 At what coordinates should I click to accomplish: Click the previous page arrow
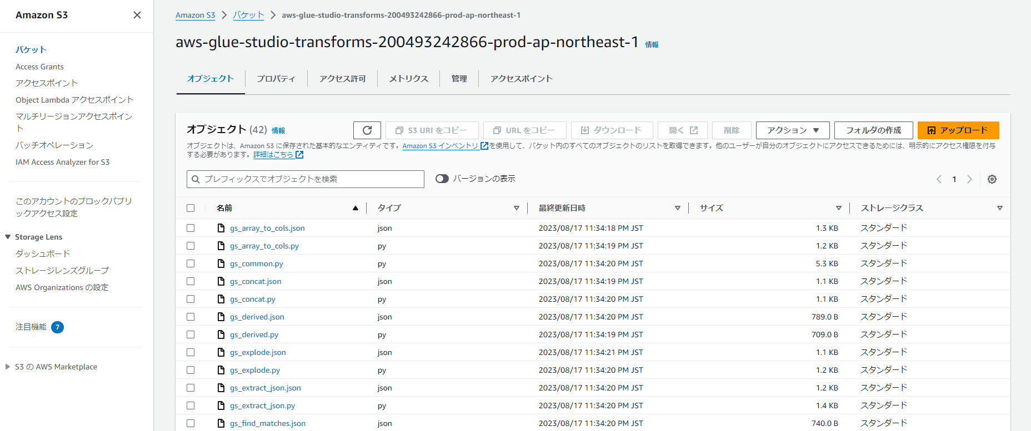click(939, 179)
